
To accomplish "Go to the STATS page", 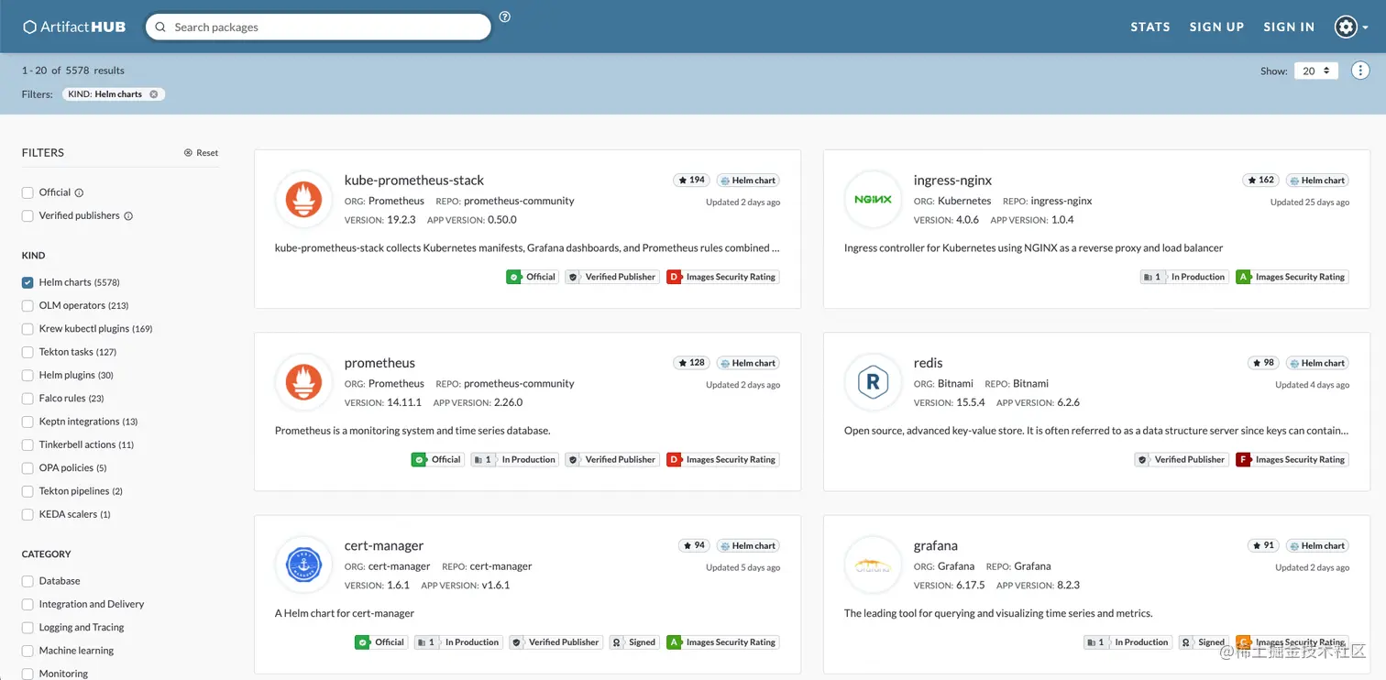I will pyautogui.click(x=1150, y=27).
